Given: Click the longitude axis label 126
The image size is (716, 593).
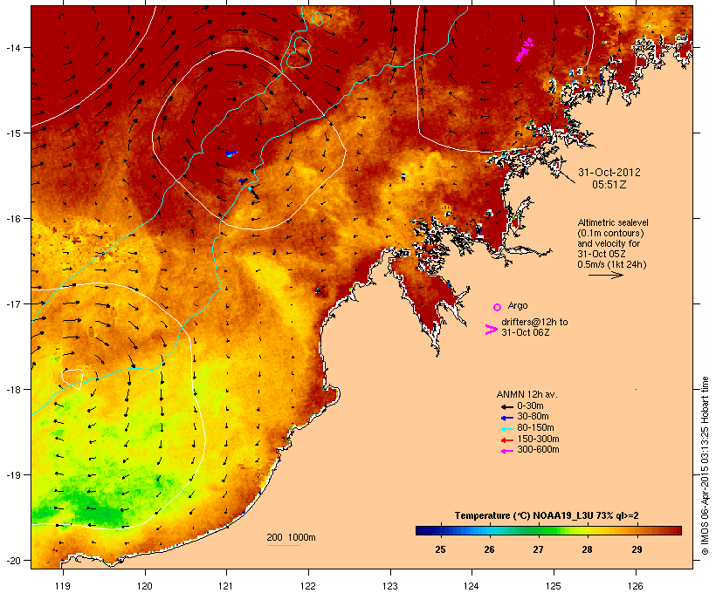Looking at the screenshot, I should click(x=635, y=586).
